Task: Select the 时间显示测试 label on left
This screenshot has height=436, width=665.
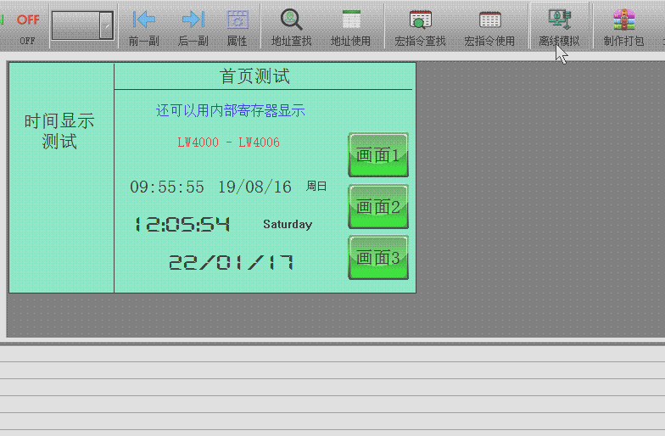Action: click(59, 131)
